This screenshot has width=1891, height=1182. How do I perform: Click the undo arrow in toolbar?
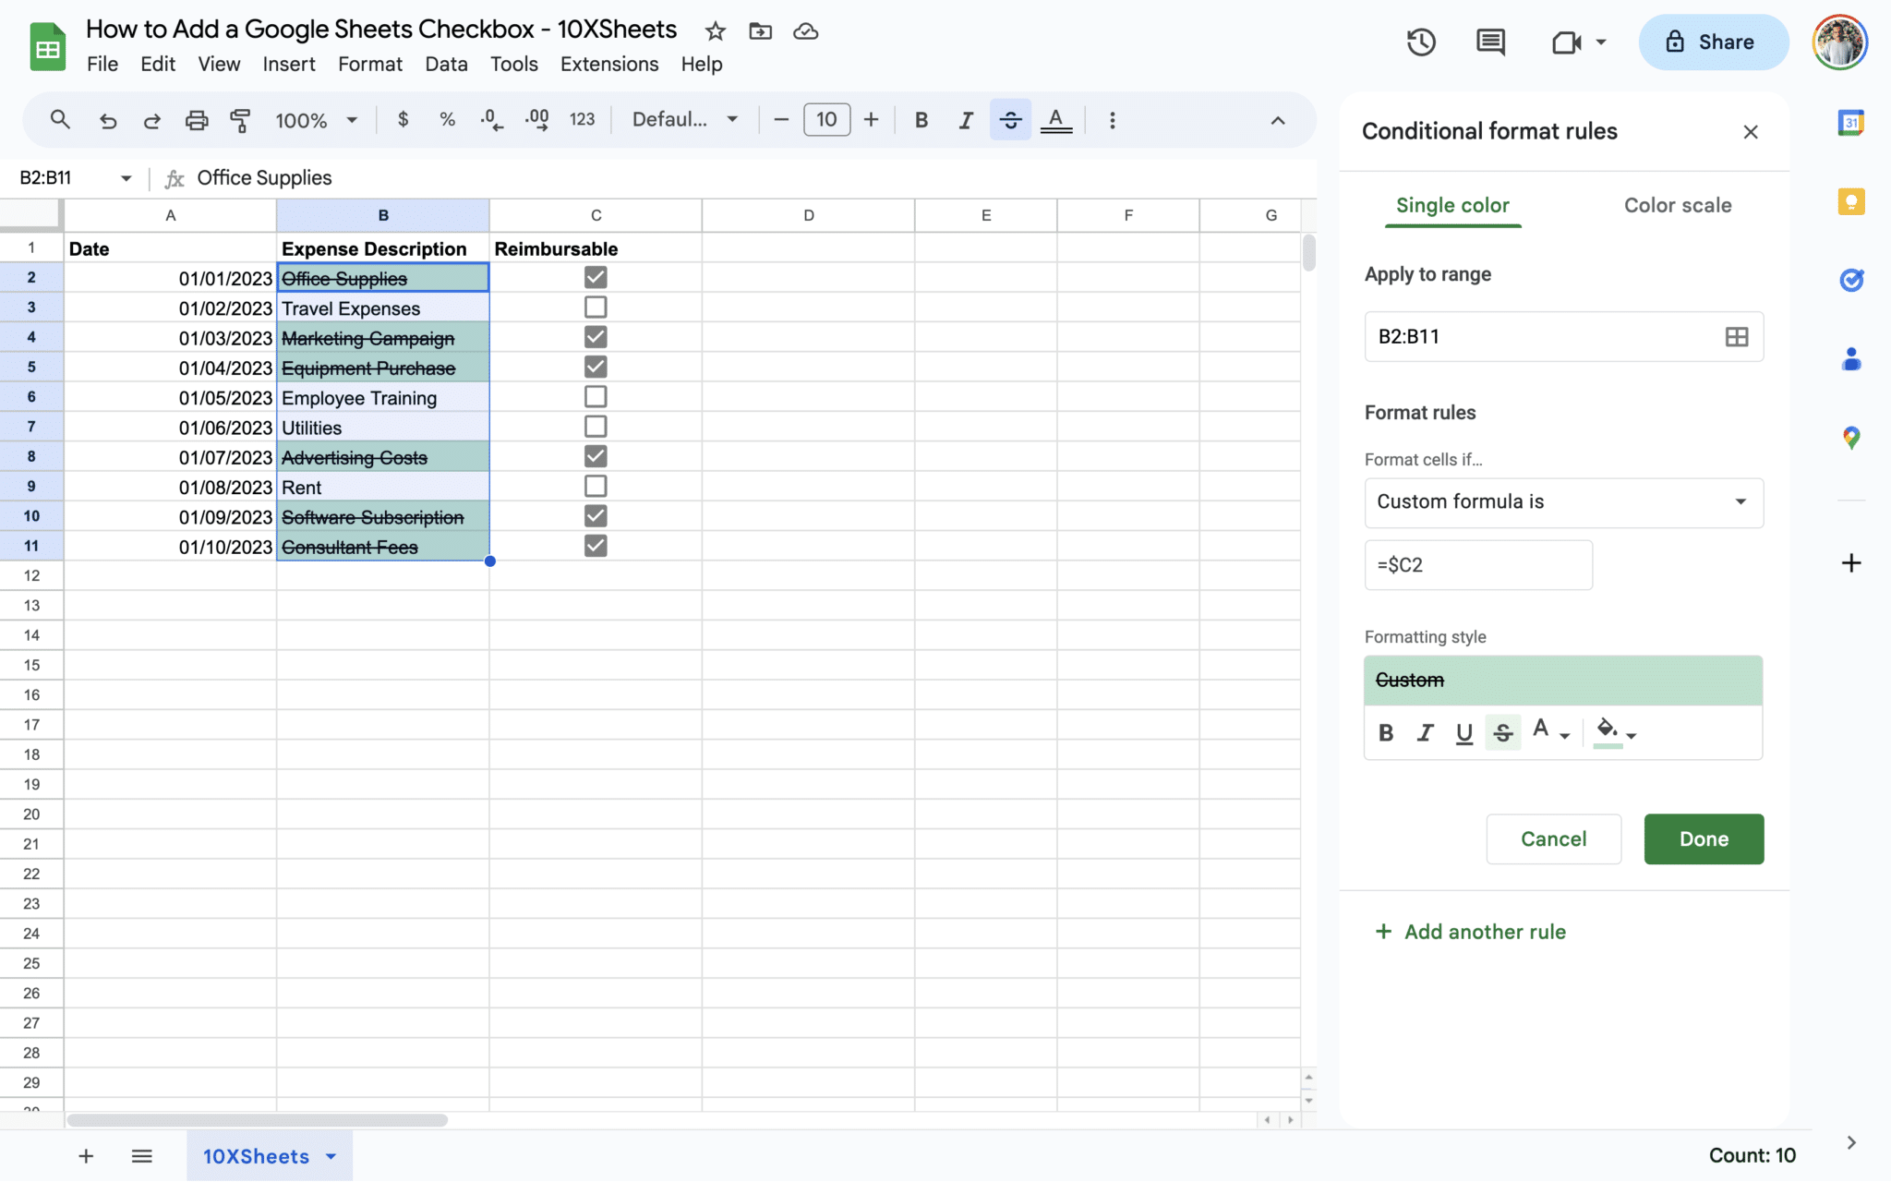108,120
